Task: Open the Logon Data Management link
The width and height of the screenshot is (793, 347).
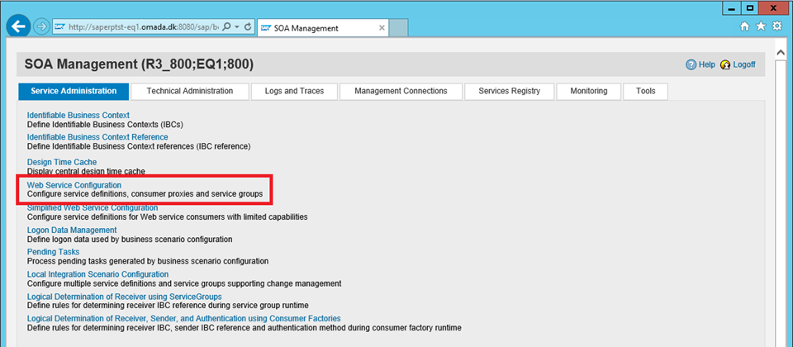Action: tap(71, 231)
